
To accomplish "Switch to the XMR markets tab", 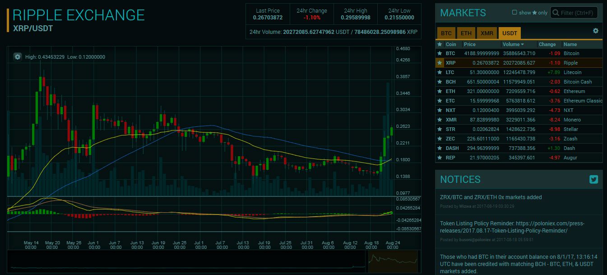I will pyautogui.click(x=487, y=33).
